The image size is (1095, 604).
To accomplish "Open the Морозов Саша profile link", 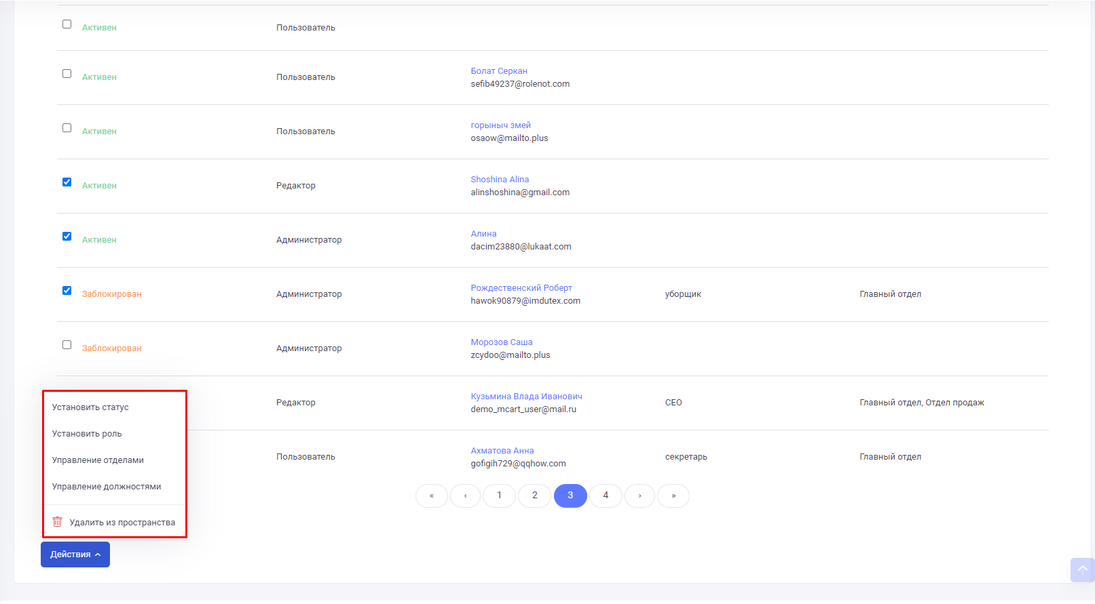I will point(502,342).
